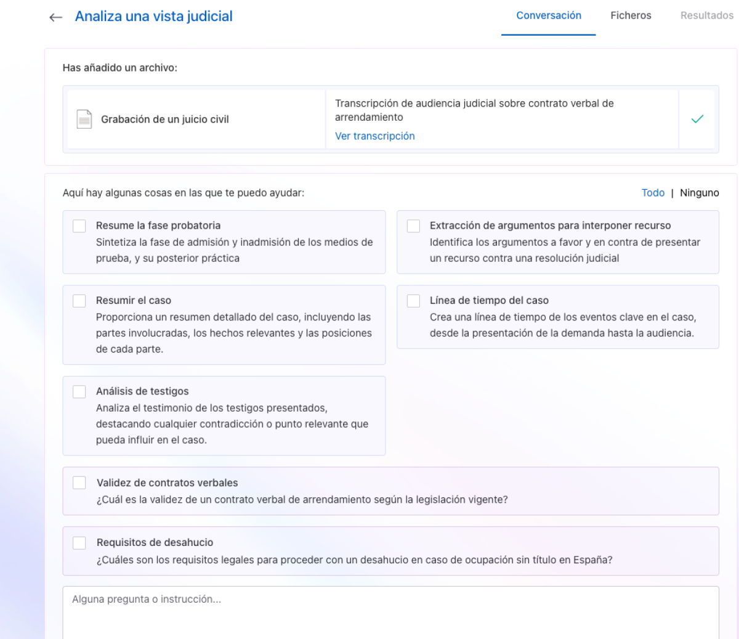Click into the question or instruction text box
739x639 pixels.
coord(391,613)
